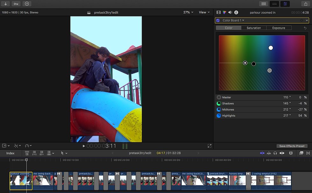
Task: Open the Share export icon
Action: (x=306, y=4)
